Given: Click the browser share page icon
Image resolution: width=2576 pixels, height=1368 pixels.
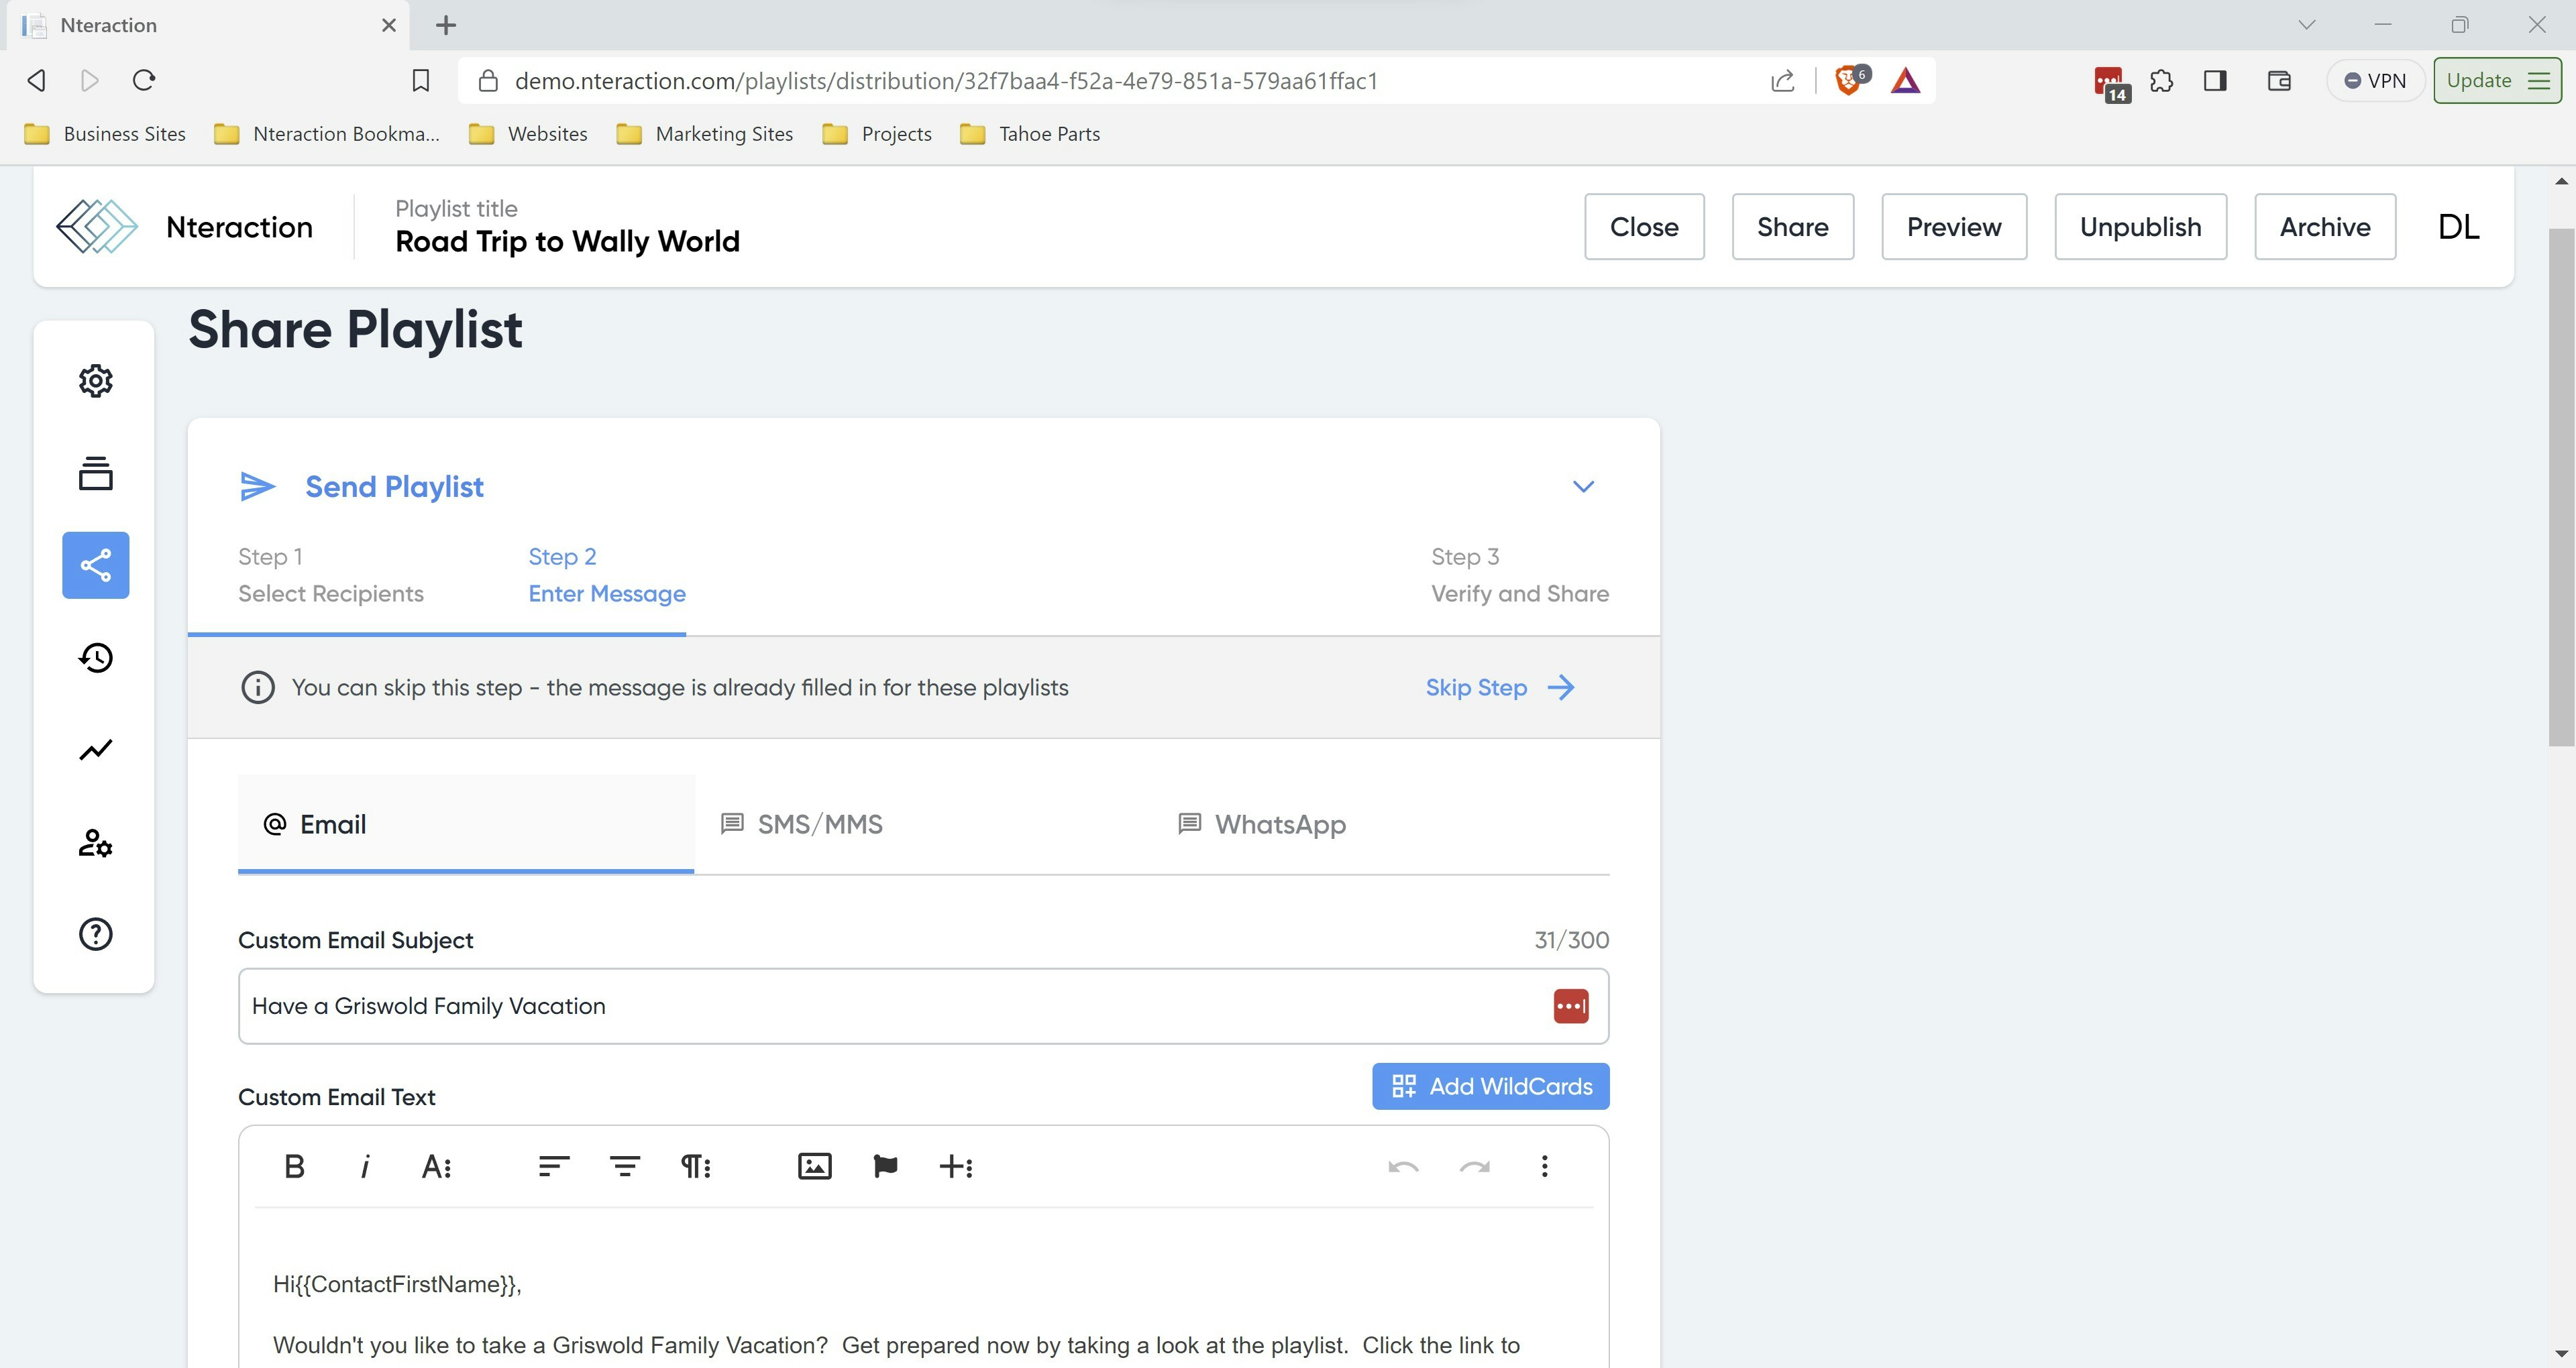Looking at the screenshot, I should click(x=1783, y=80).
